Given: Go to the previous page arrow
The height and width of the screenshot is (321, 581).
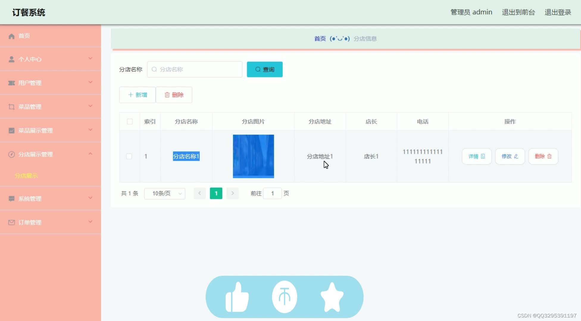Looking at the screenshot, I should click(200, 193).
